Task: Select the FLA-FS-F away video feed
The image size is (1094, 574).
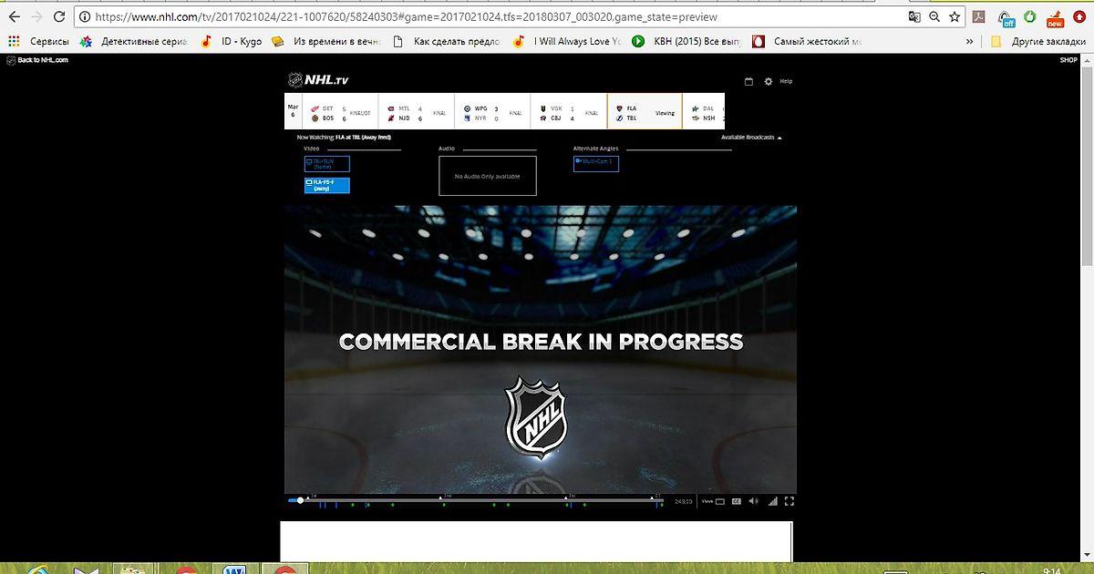Action: click(x=326, y=185)
